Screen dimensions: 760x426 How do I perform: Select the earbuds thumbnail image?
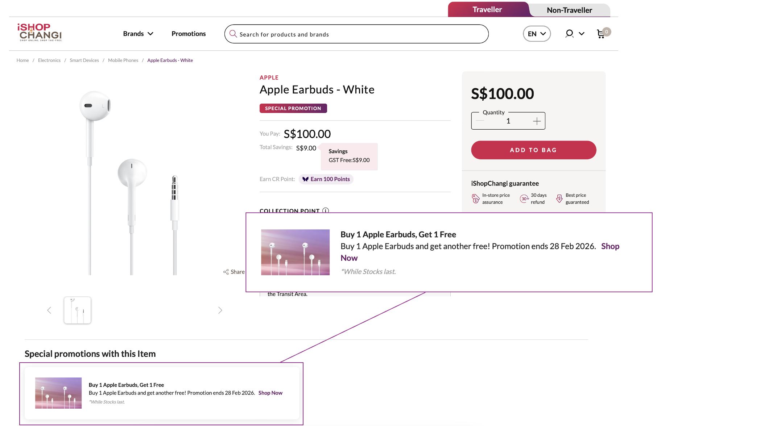pyautogui.click(x=78, y=310)
